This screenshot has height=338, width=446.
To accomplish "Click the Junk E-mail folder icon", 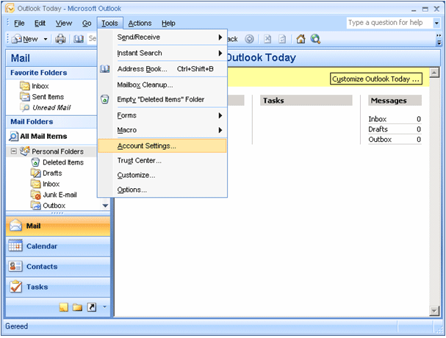I will (x=35, y=195).
